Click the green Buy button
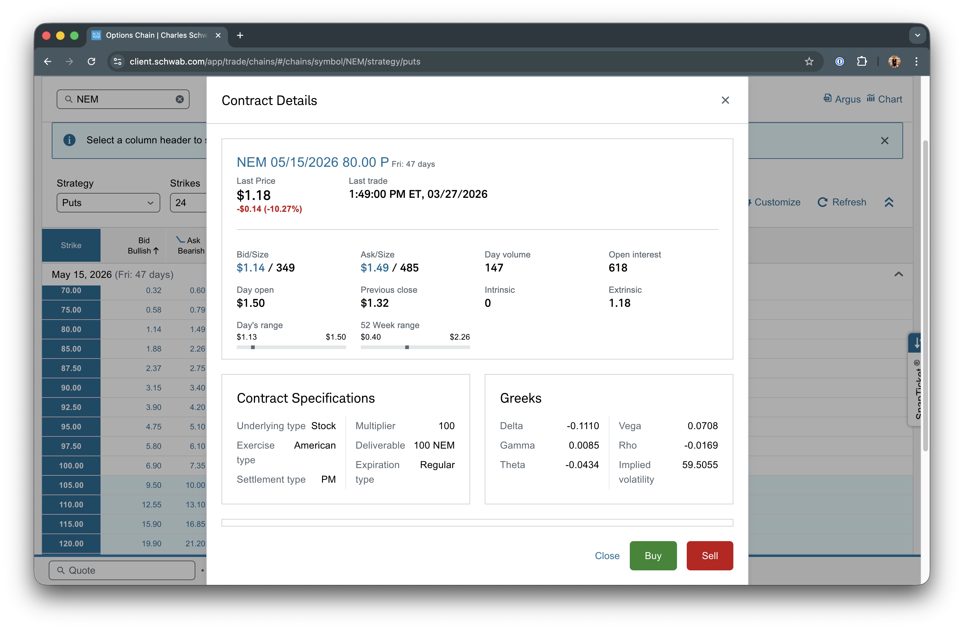Viewport: 964px width, 630px height. click(653, 555)
